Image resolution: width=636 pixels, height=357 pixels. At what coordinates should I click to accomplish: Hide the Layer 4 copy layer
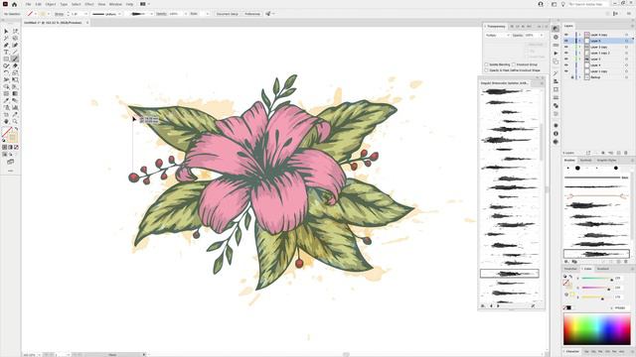[566, 35]
